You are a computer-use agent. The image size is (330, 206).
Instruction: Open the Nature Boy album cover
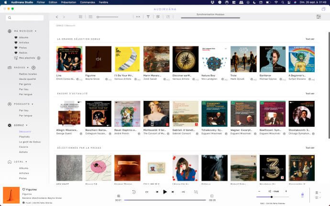coord(214,59)
